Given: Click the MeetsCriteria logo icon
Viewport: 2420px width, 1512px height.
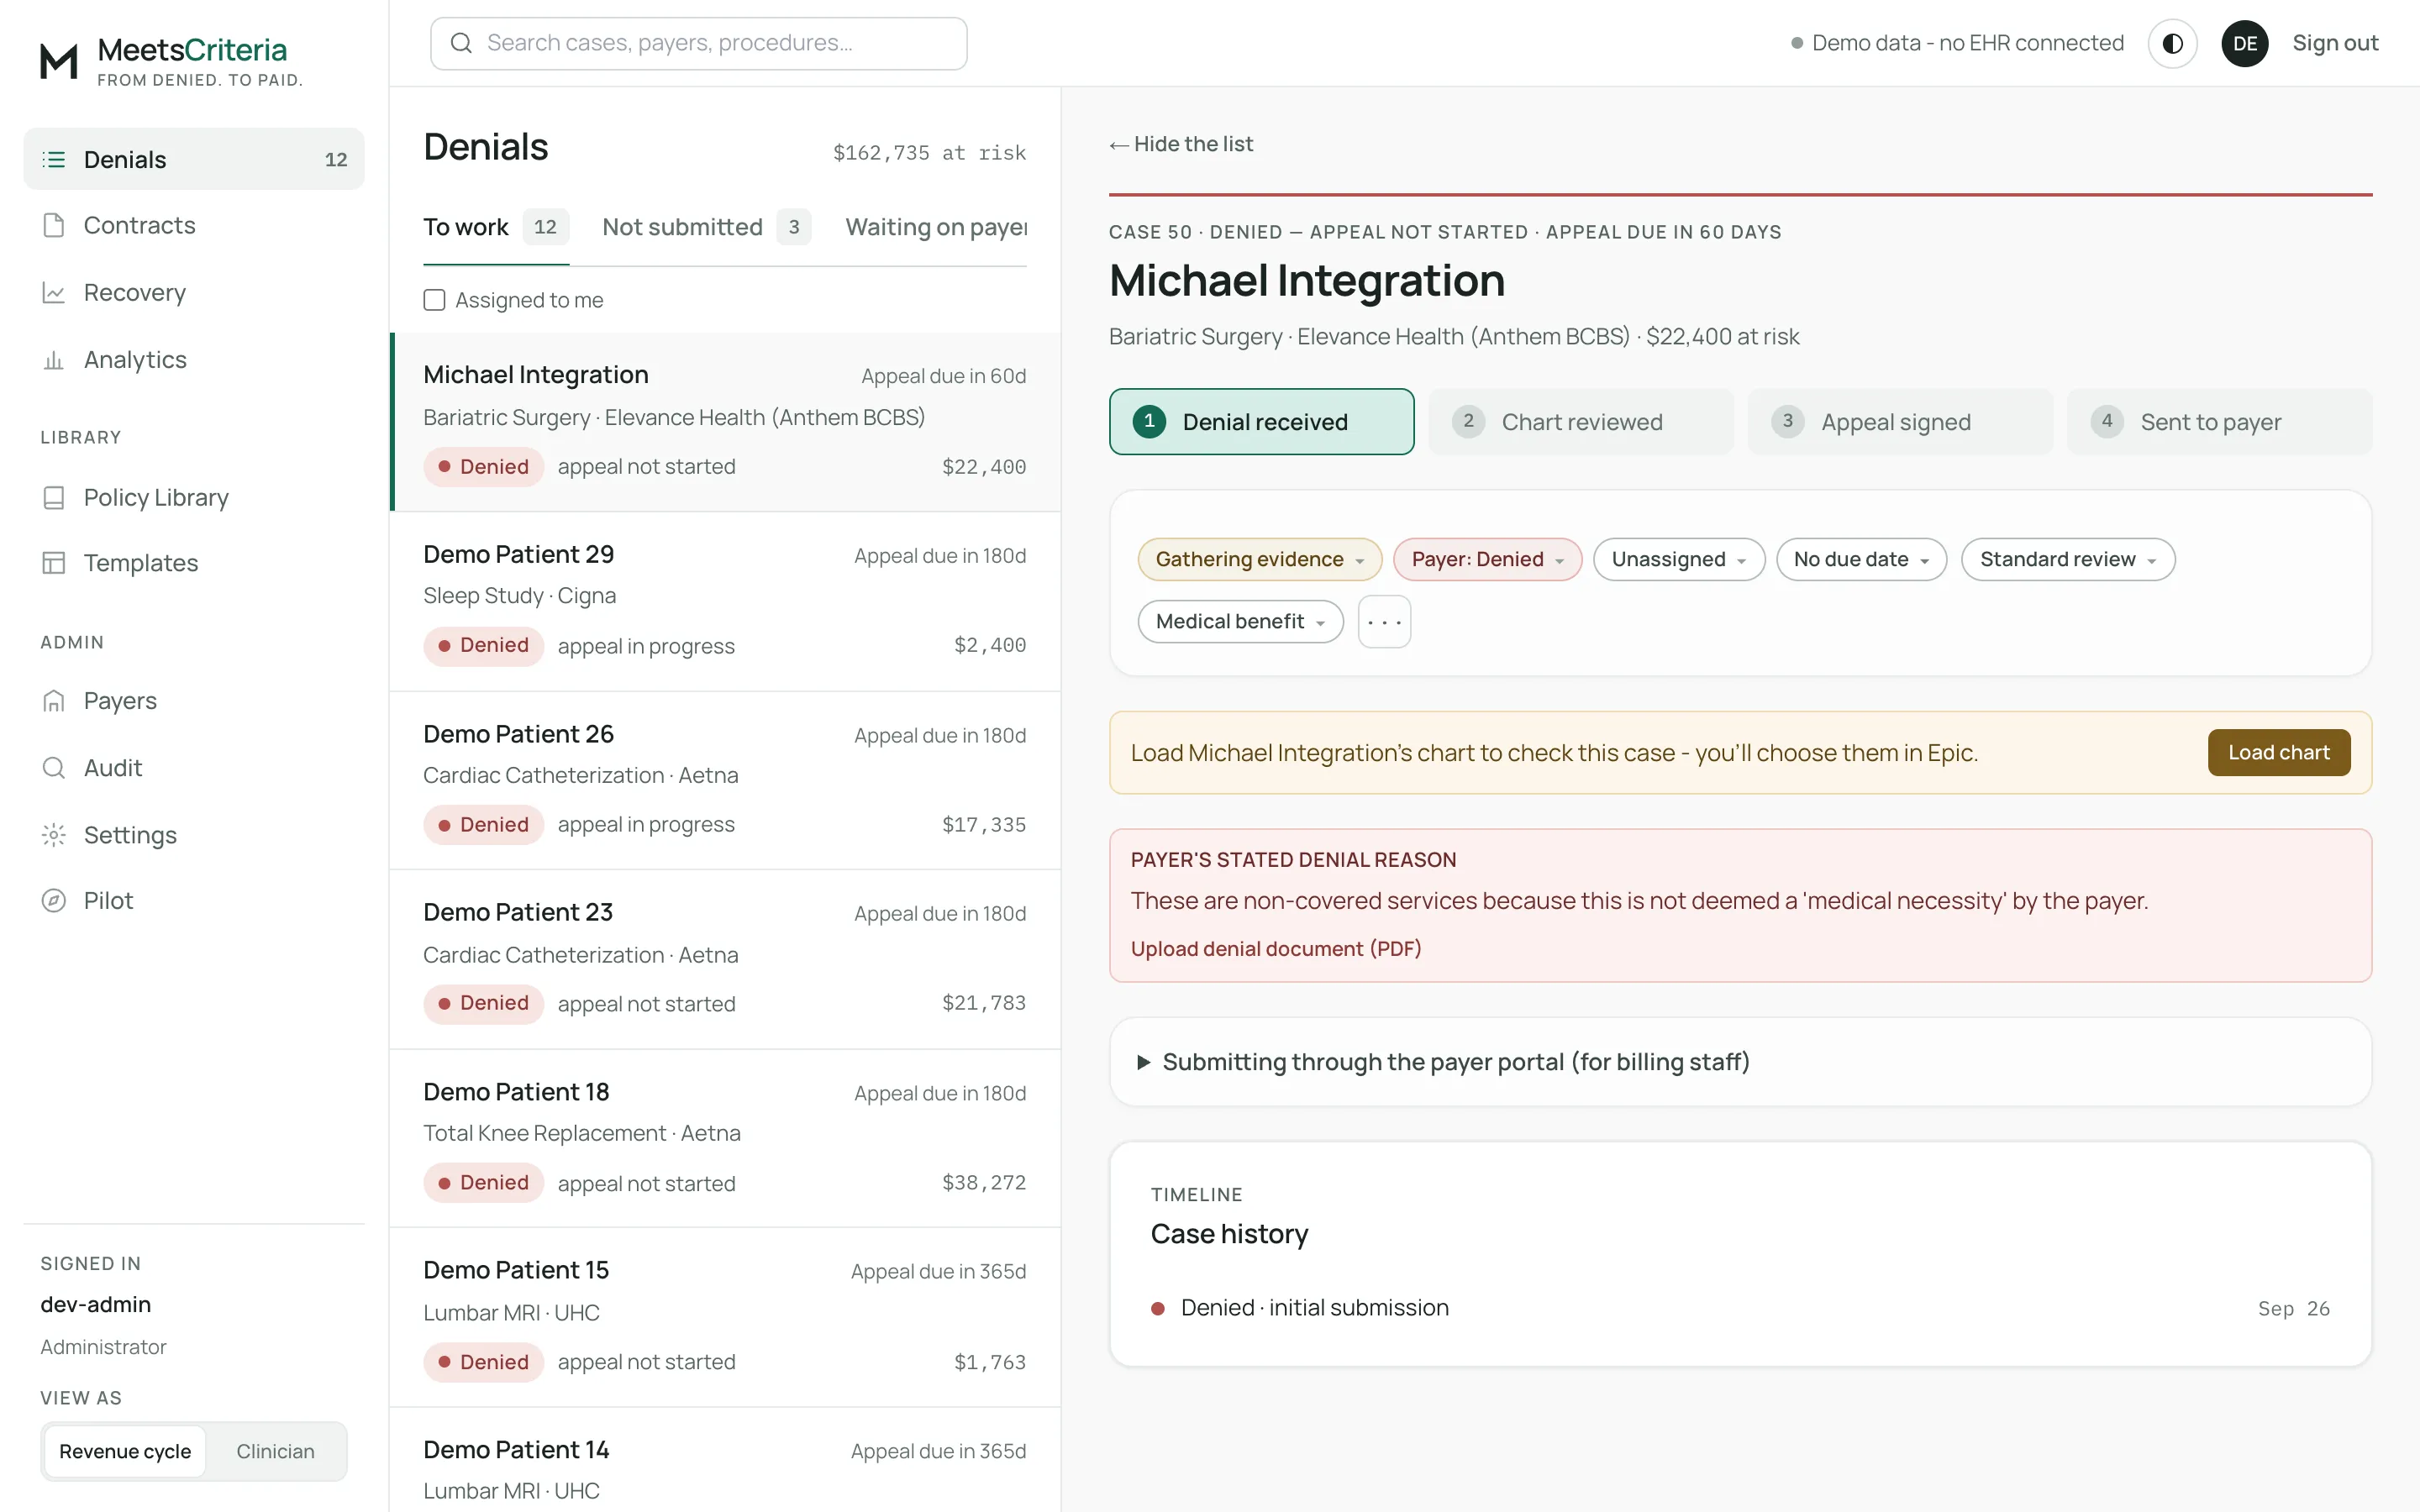Looking at the screenshot, I should point(58,61).
